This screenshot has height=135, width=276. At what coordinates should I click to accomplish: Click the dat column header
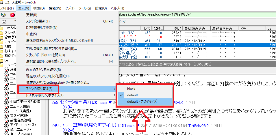(271, 28)
